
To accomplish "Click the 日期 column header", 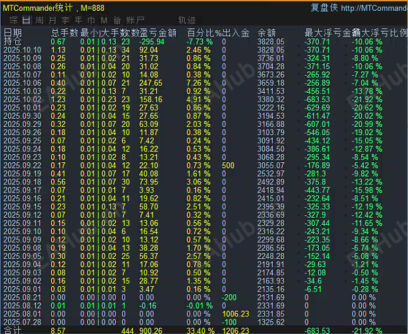I will pyautogui.click(x=13, y=33).
